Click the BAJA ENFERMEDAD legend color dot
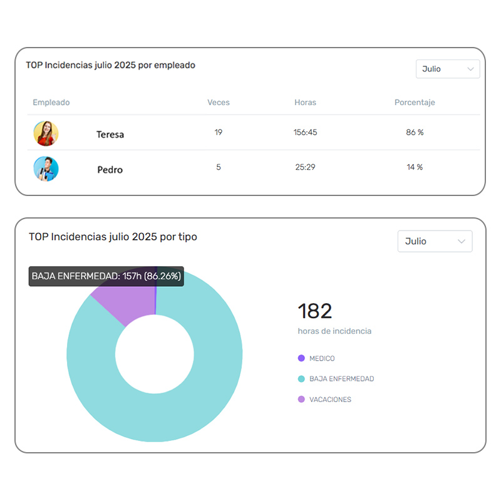Viewport: 501px width, 501px height. point(301,379)
